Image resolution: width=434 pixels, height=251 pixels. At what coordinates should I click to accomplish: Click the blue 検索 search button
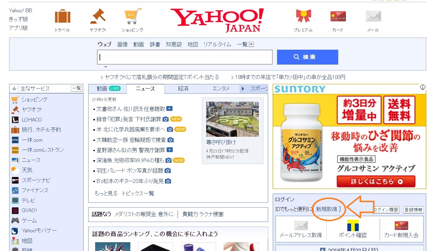click(307, 57)
